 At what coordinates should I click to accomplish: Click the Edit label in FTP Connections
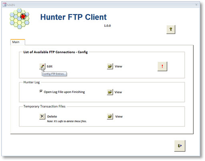tap(50, 66)
